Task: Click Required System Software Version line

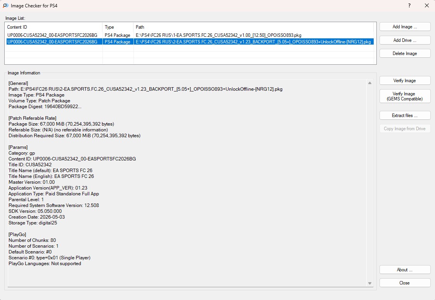Action: click(54, 205)
